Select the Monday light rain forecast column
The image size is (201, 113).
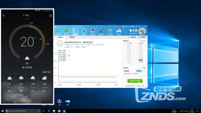point(33,84)
